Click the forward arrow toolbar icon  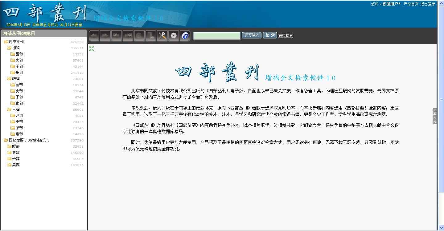tap(105, 36)
